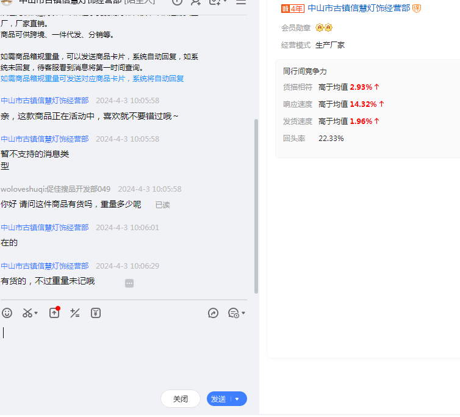Click the blue auto-reply product card hint link
This screenshot has height=417, width=460.
pyautogui.click(x=92, y=79)
